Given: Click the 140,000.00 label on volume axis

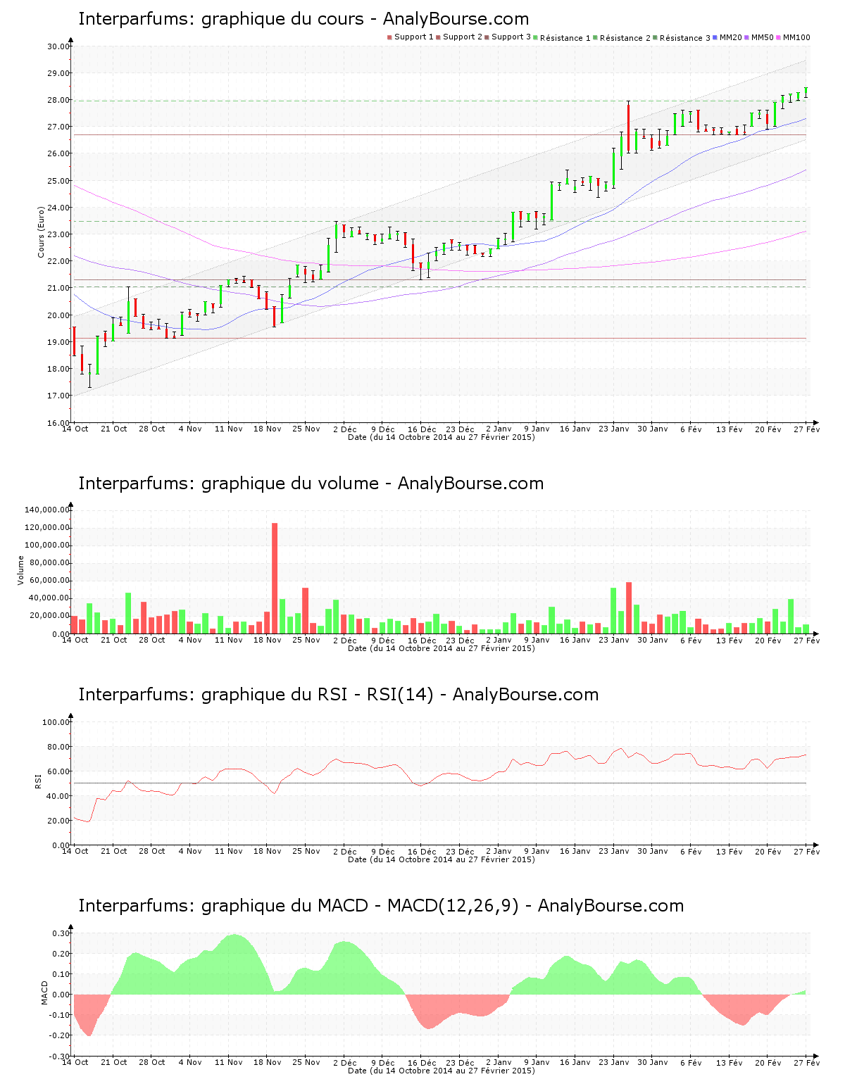Looking at the screenshot, I should [x=47, y=510].
